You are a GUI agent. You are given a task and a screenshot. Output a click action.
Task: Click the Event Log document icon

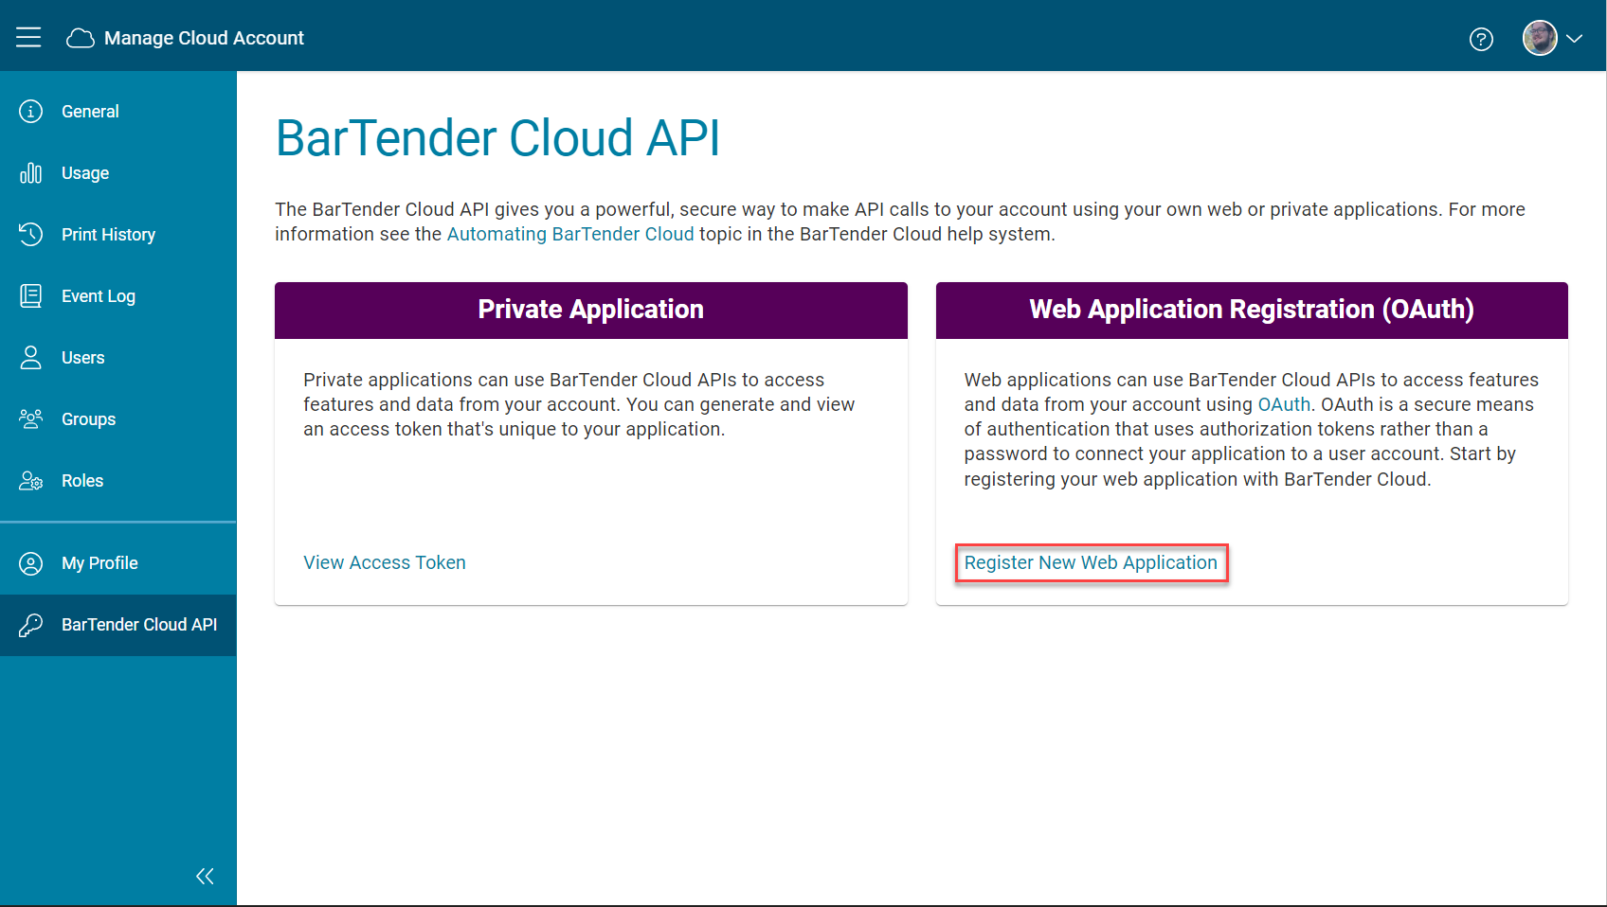tap(30, 296)
